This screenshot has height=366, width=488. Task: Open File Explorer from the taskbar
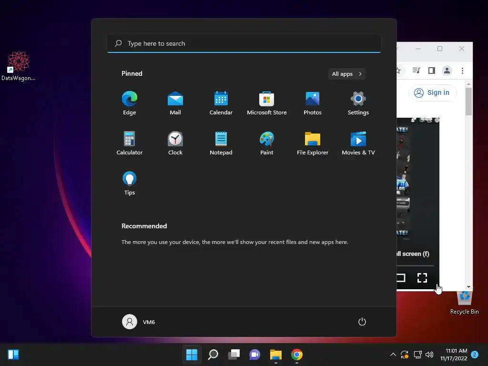276,355
